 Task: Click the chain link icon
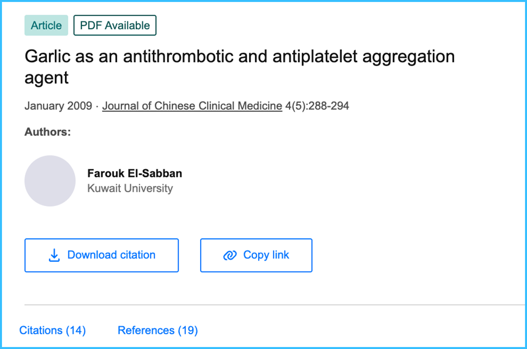tap(229, 255)
